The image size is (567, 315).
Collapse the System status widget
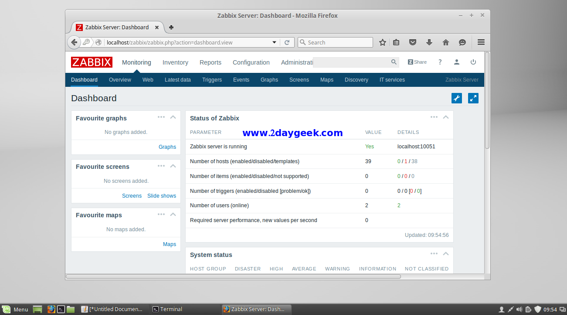pos(446,253)
